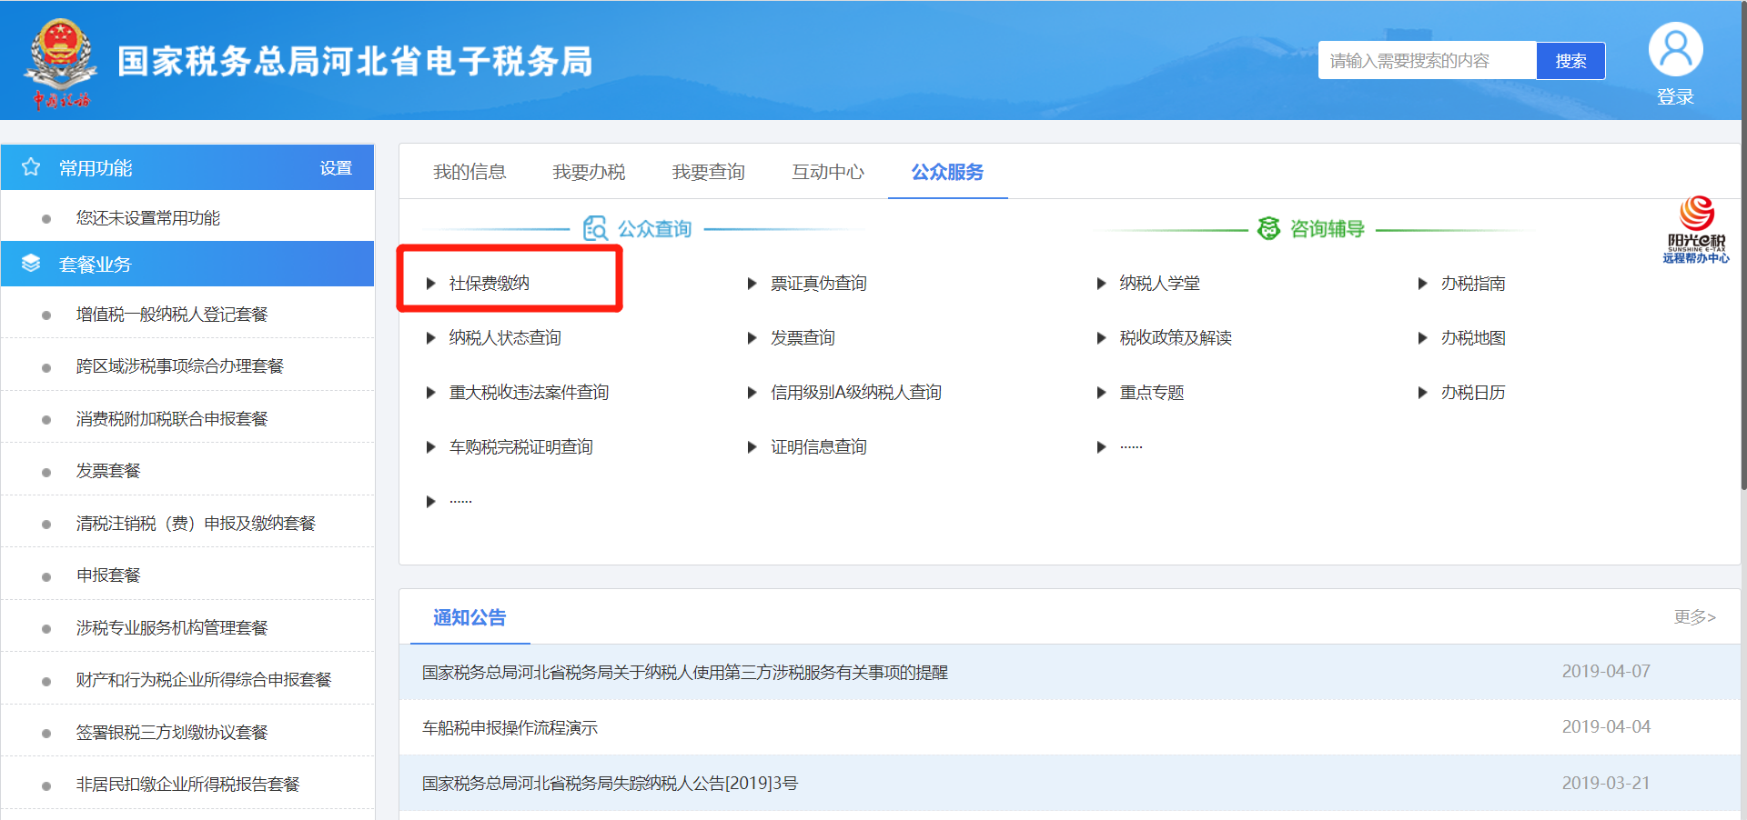Click the layers icon beside 套餐业务

click(x=31, y=264)
